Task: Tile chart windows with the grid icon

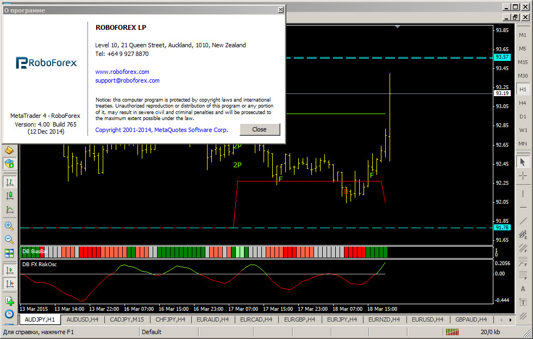Action: [x=9, y=253]
